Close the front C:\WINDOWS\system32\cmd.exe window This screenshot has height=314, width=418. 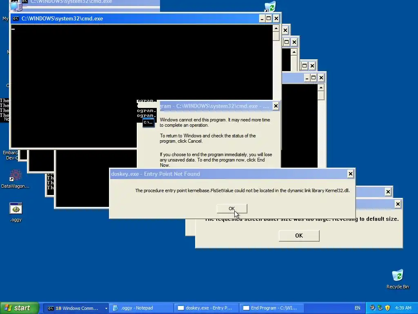point(276,19)
